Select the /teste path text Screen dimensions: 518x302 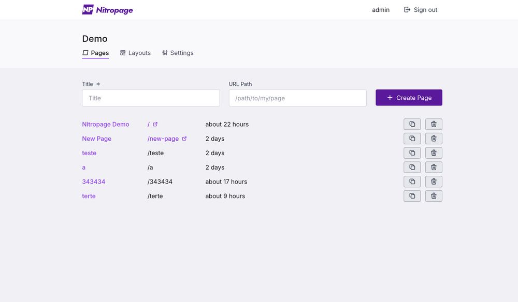tap(155, 153)
